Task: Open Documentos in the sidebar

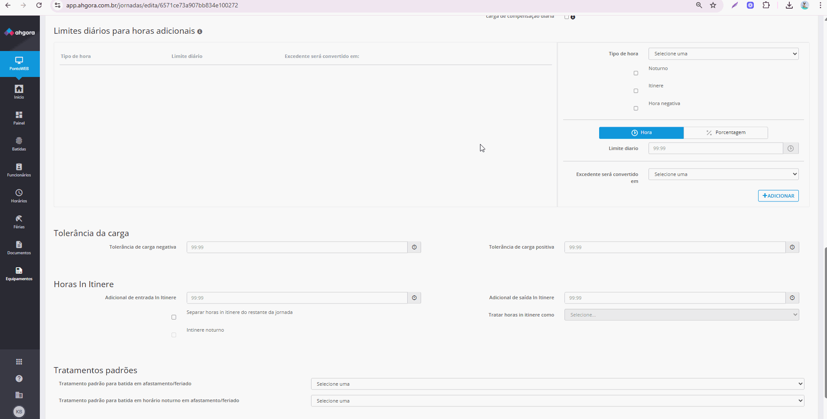Action: click(x=19, y=247)
